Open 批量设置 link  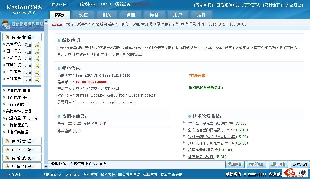point(13,118)
